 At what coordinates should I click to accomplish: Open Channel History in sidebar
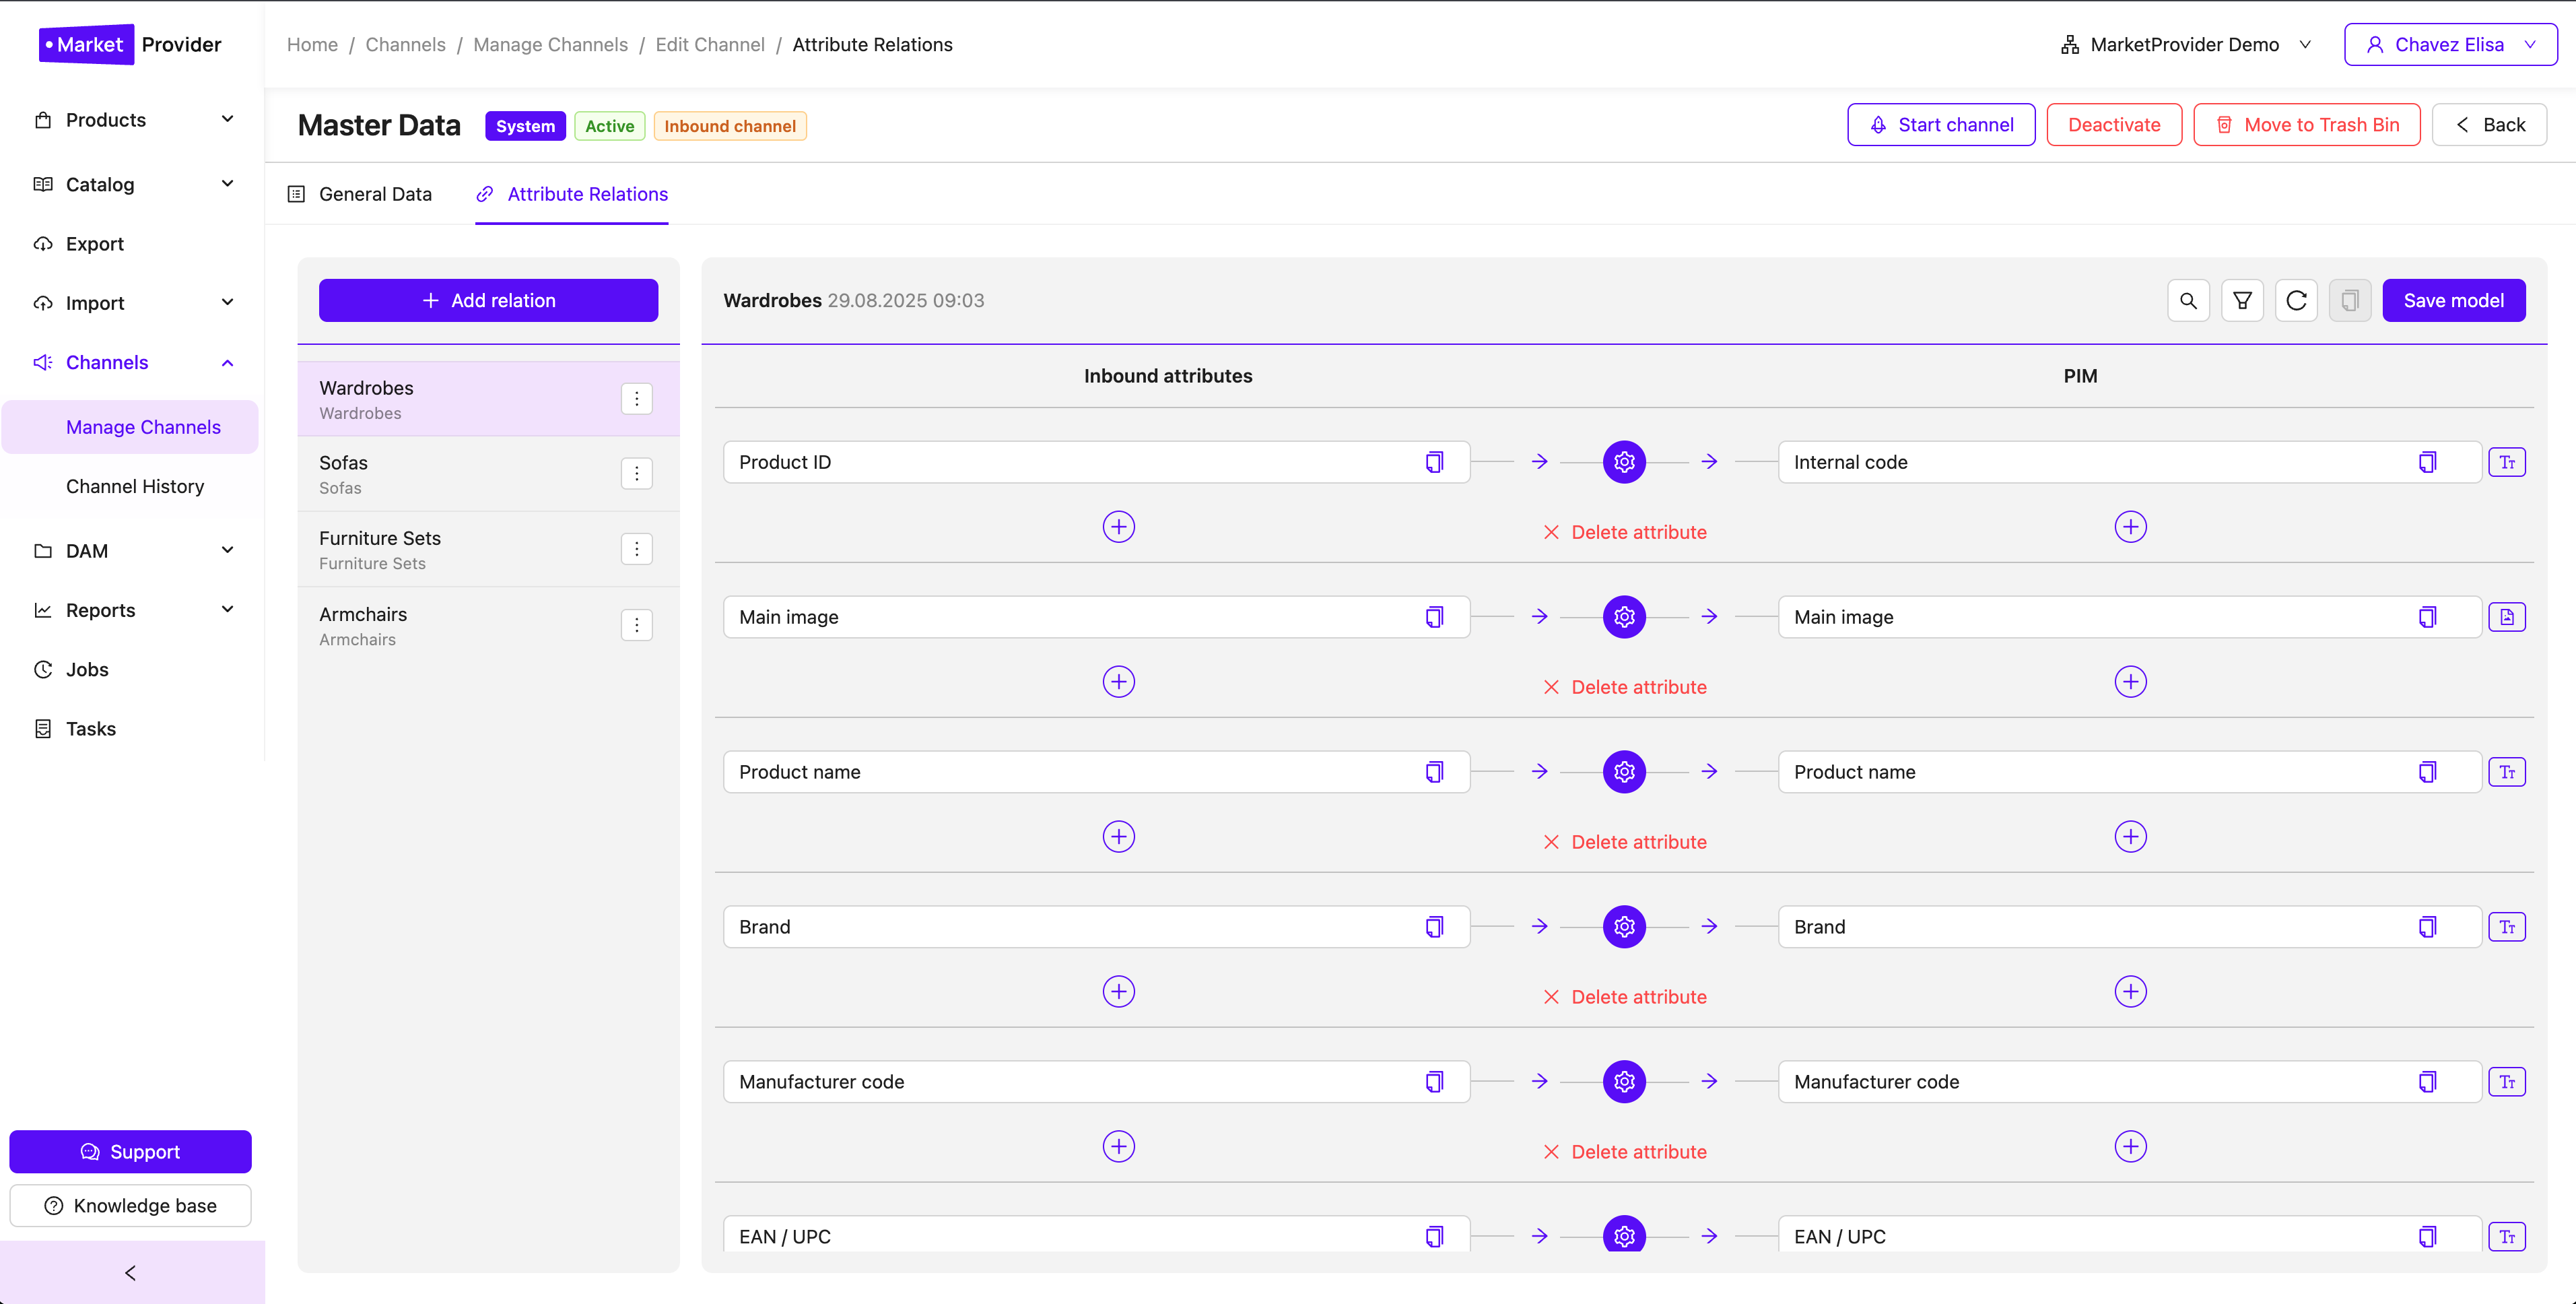pyautogui.click(x=135, y=486)
